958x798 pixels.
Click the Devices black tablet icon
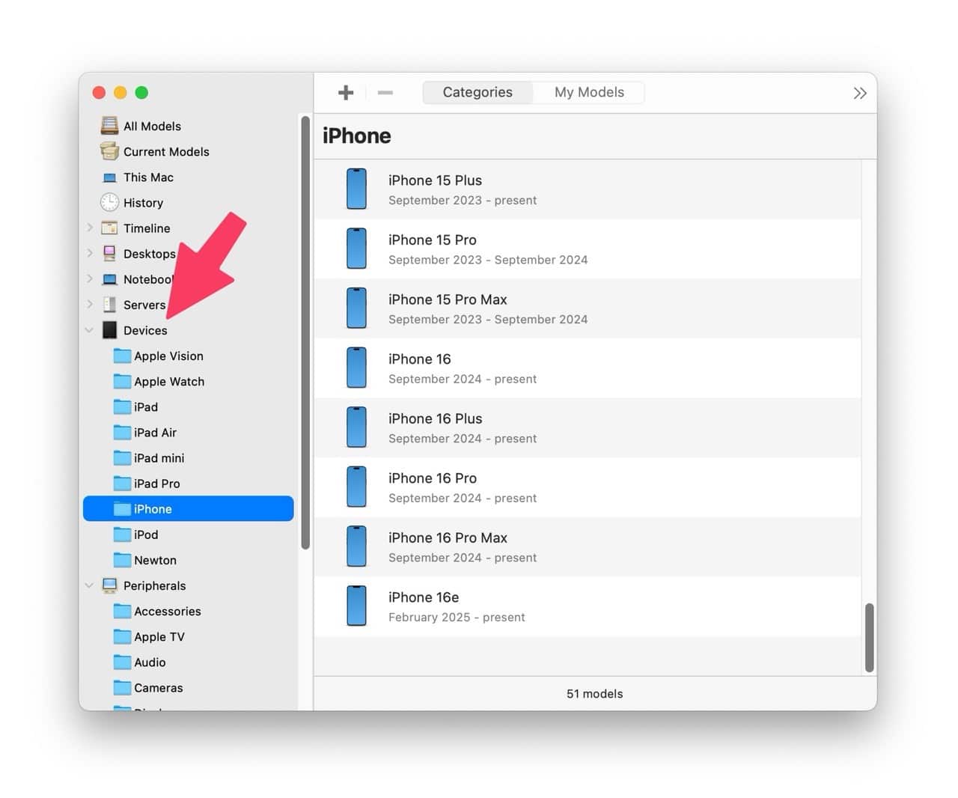110,330
